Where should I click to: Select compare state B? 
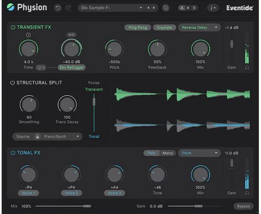(194, 8)
